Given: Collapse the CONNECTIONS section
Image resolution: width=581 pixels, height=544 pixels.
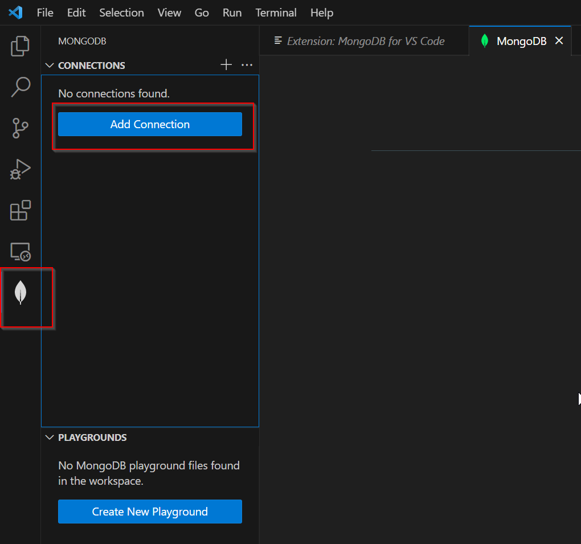Looking at the screenshot, I should [x=50, y=65].
